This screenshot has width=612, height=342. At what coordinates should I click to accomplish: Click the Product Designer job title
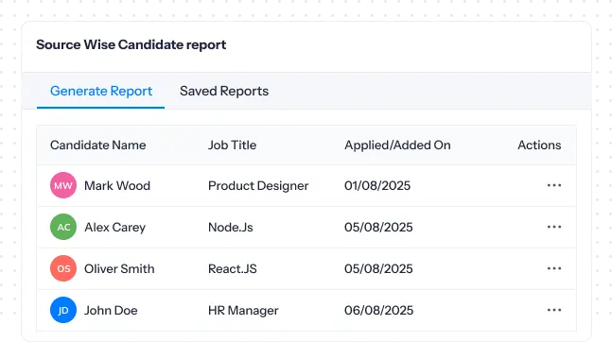pos(258,186)
